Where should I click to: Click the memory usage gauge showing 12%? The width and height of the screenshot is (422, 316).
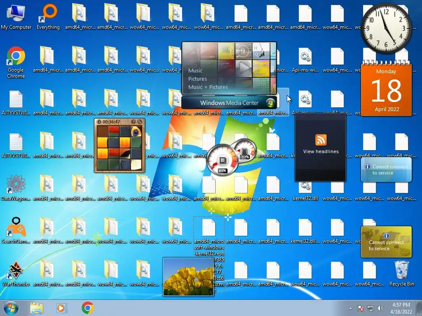click(x=245, y=151)
